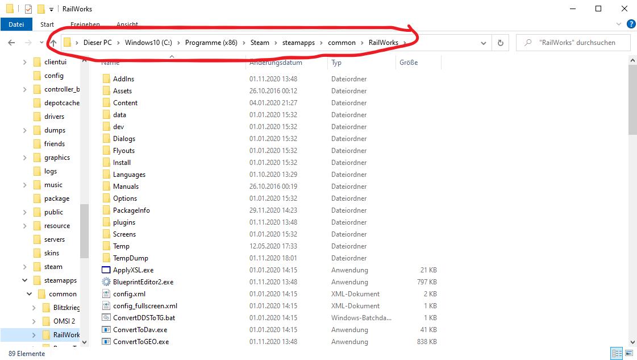Expand the controller_b tree node
Viewport: 637px width, 360px height.
[25, 89]
